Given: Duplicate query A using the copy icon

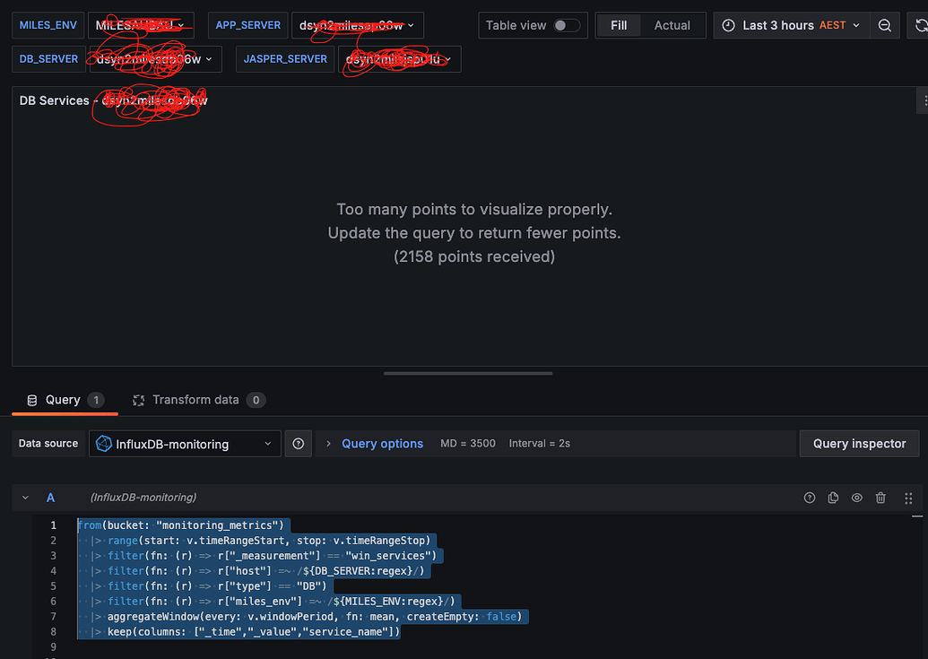Looking at the screenshot, I should coord(833,498).
